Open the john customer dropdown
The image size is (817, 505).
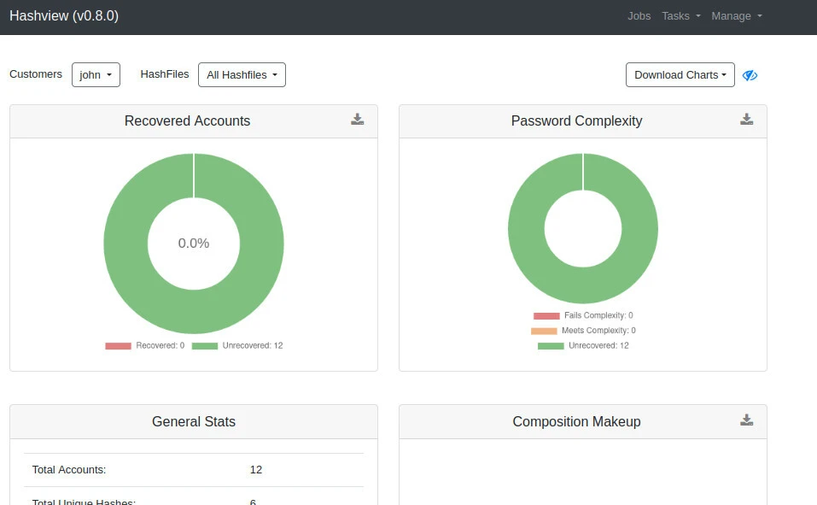coord(96,75)
